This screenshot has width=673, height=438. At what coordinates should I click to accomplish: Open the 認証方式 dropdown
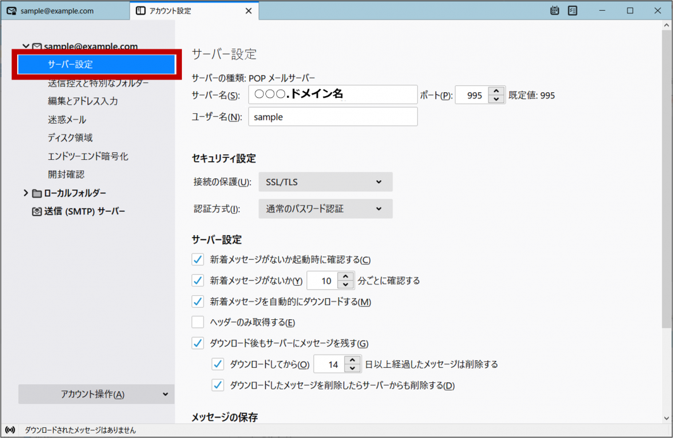325,209
